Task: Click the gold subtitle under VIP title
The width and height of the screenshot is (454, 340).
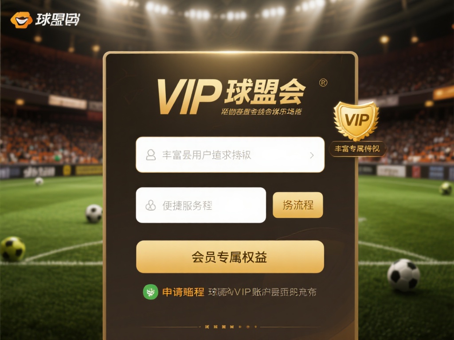Action: point(261,111)
